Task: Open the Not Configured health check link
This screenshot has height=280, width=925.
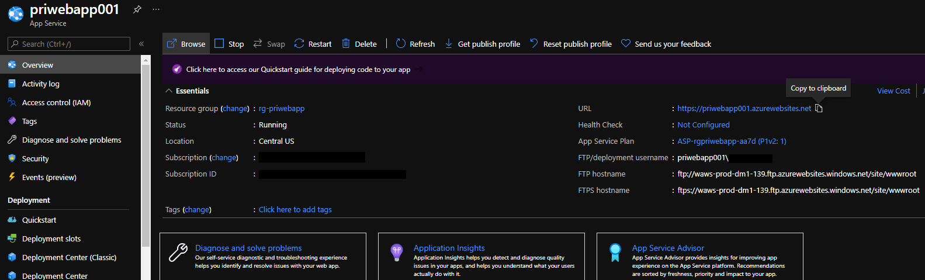Action: (704, 125)
